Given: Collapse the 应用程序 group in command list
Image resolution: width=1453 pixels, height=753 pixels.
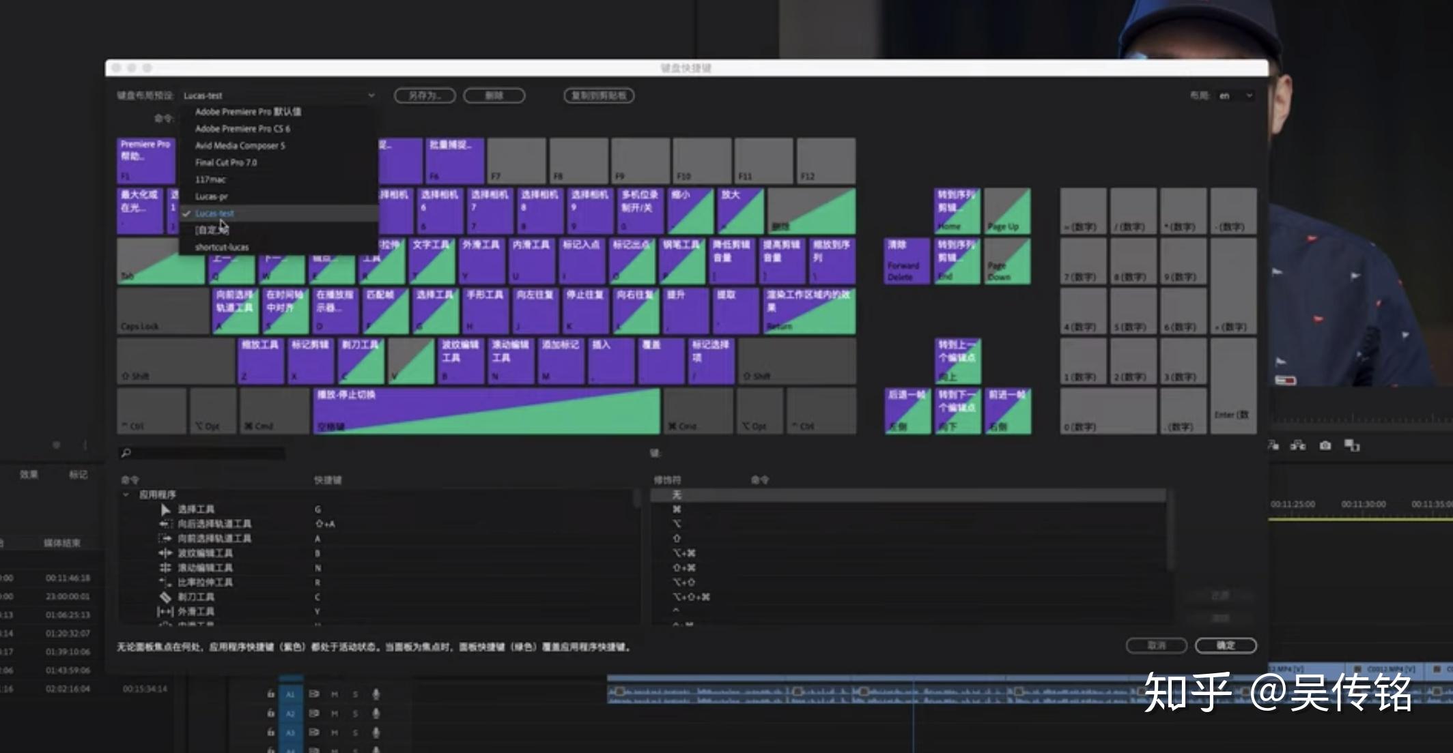Looking at the screenshot, I should pos(126,494).
